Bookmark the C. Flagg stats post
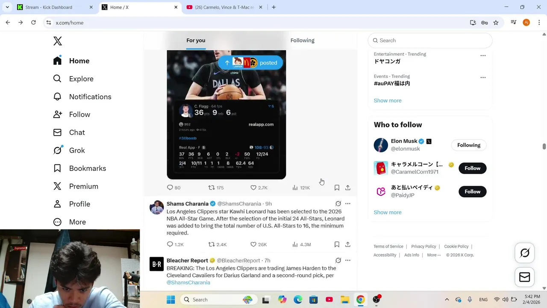The width and height of the screenshot is (547, 308). pos(337,187)
